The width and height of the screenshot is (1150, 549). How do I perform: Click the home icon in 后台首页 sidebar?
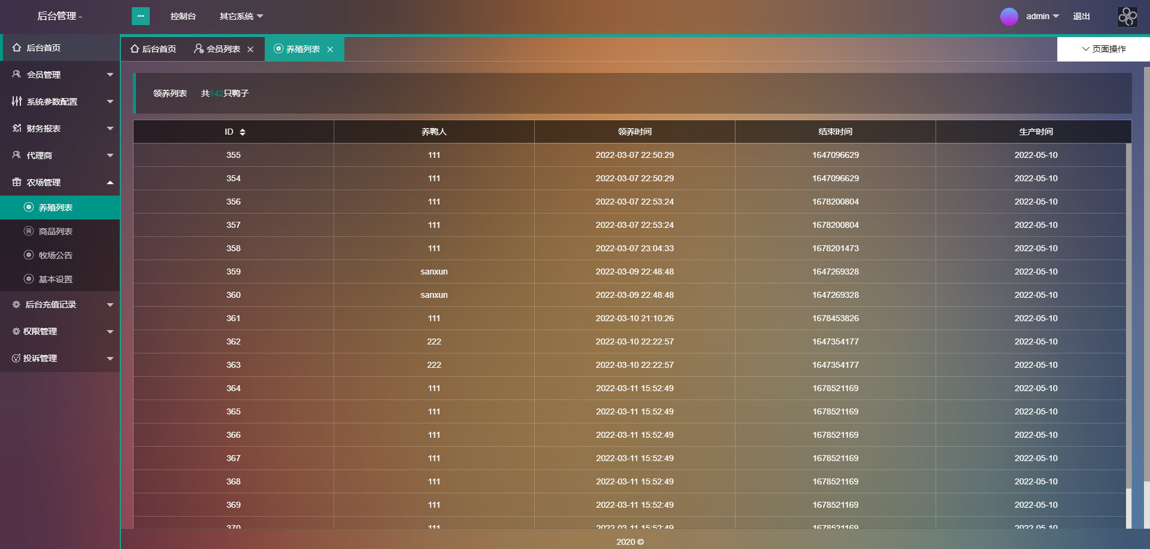(17, 48)
